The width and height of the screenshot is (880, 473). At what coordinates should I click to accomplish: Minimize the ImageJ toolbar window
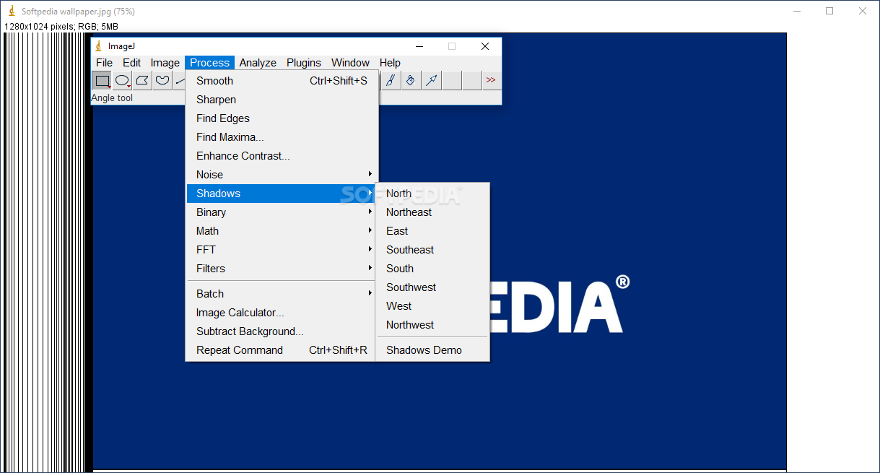pyautogui.click(x=419, y=46)
